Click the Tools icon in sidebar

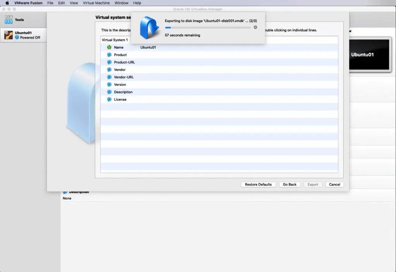tap(9, 20)
